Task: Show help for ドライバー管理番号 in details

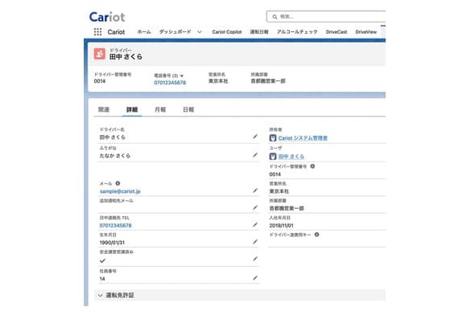Action: pyautogui.click(x=312, y=166)
